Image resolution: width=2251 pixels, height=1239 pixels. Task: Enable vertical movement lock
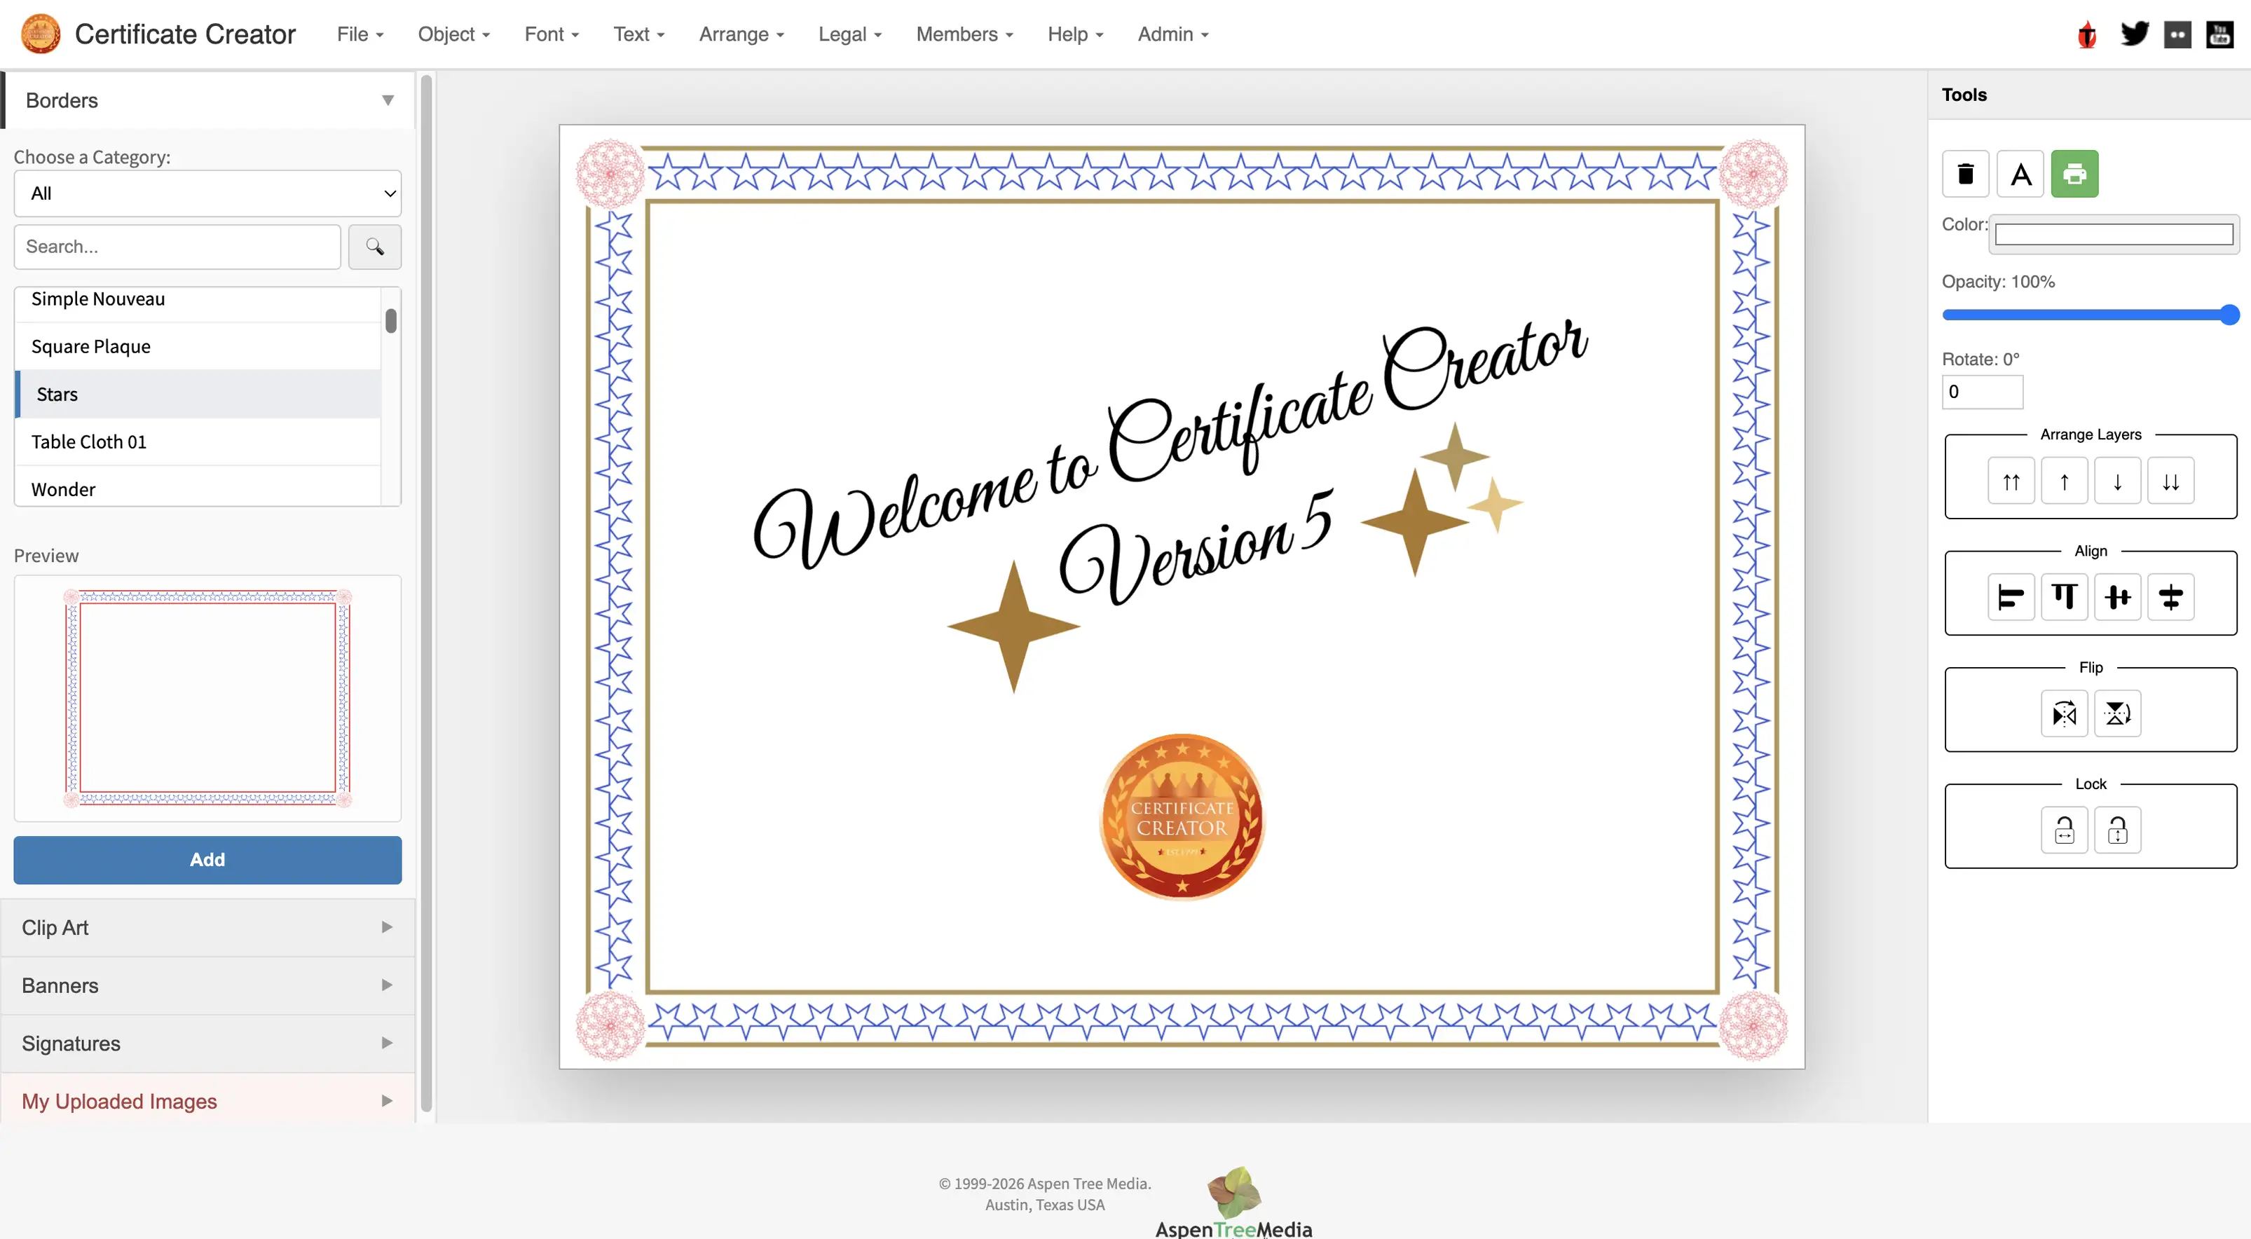(2118, 829)
